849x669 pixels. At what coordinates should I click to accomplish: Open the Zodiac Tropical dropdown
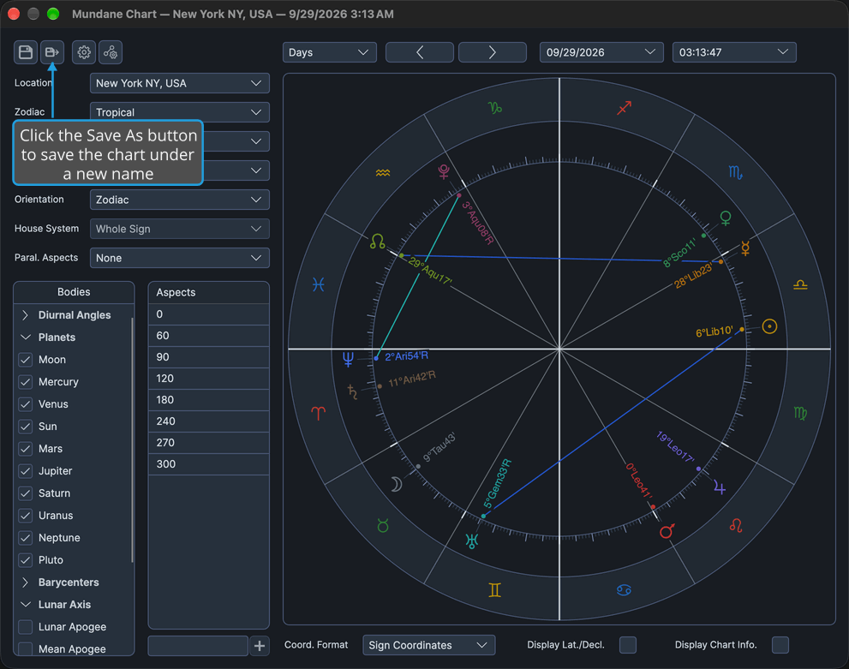click(x=179, y=112)
